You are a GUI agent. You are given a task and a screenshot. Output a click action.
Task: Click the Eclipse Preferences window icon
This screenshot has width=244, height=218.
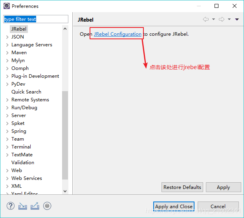7,6
